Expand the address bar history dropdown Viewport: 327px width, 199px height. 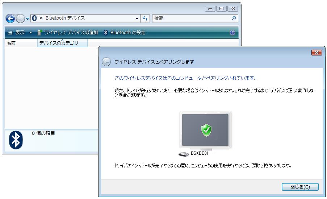(137, 18)
